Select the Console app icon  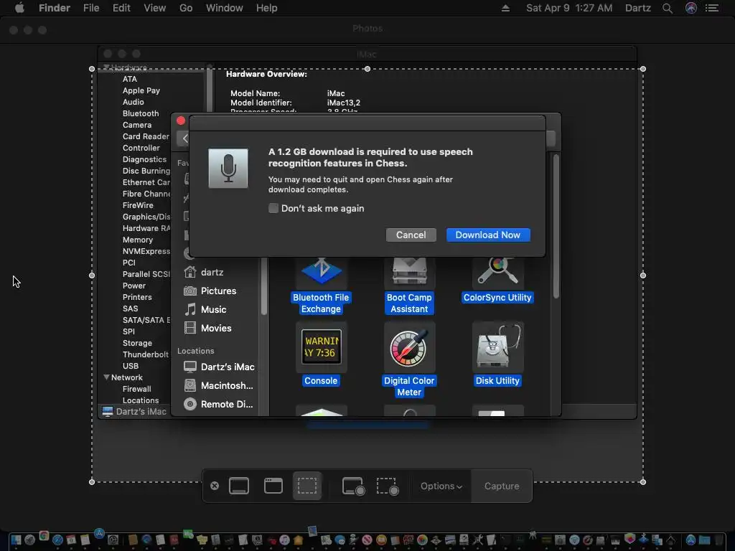tap(321, 347)
